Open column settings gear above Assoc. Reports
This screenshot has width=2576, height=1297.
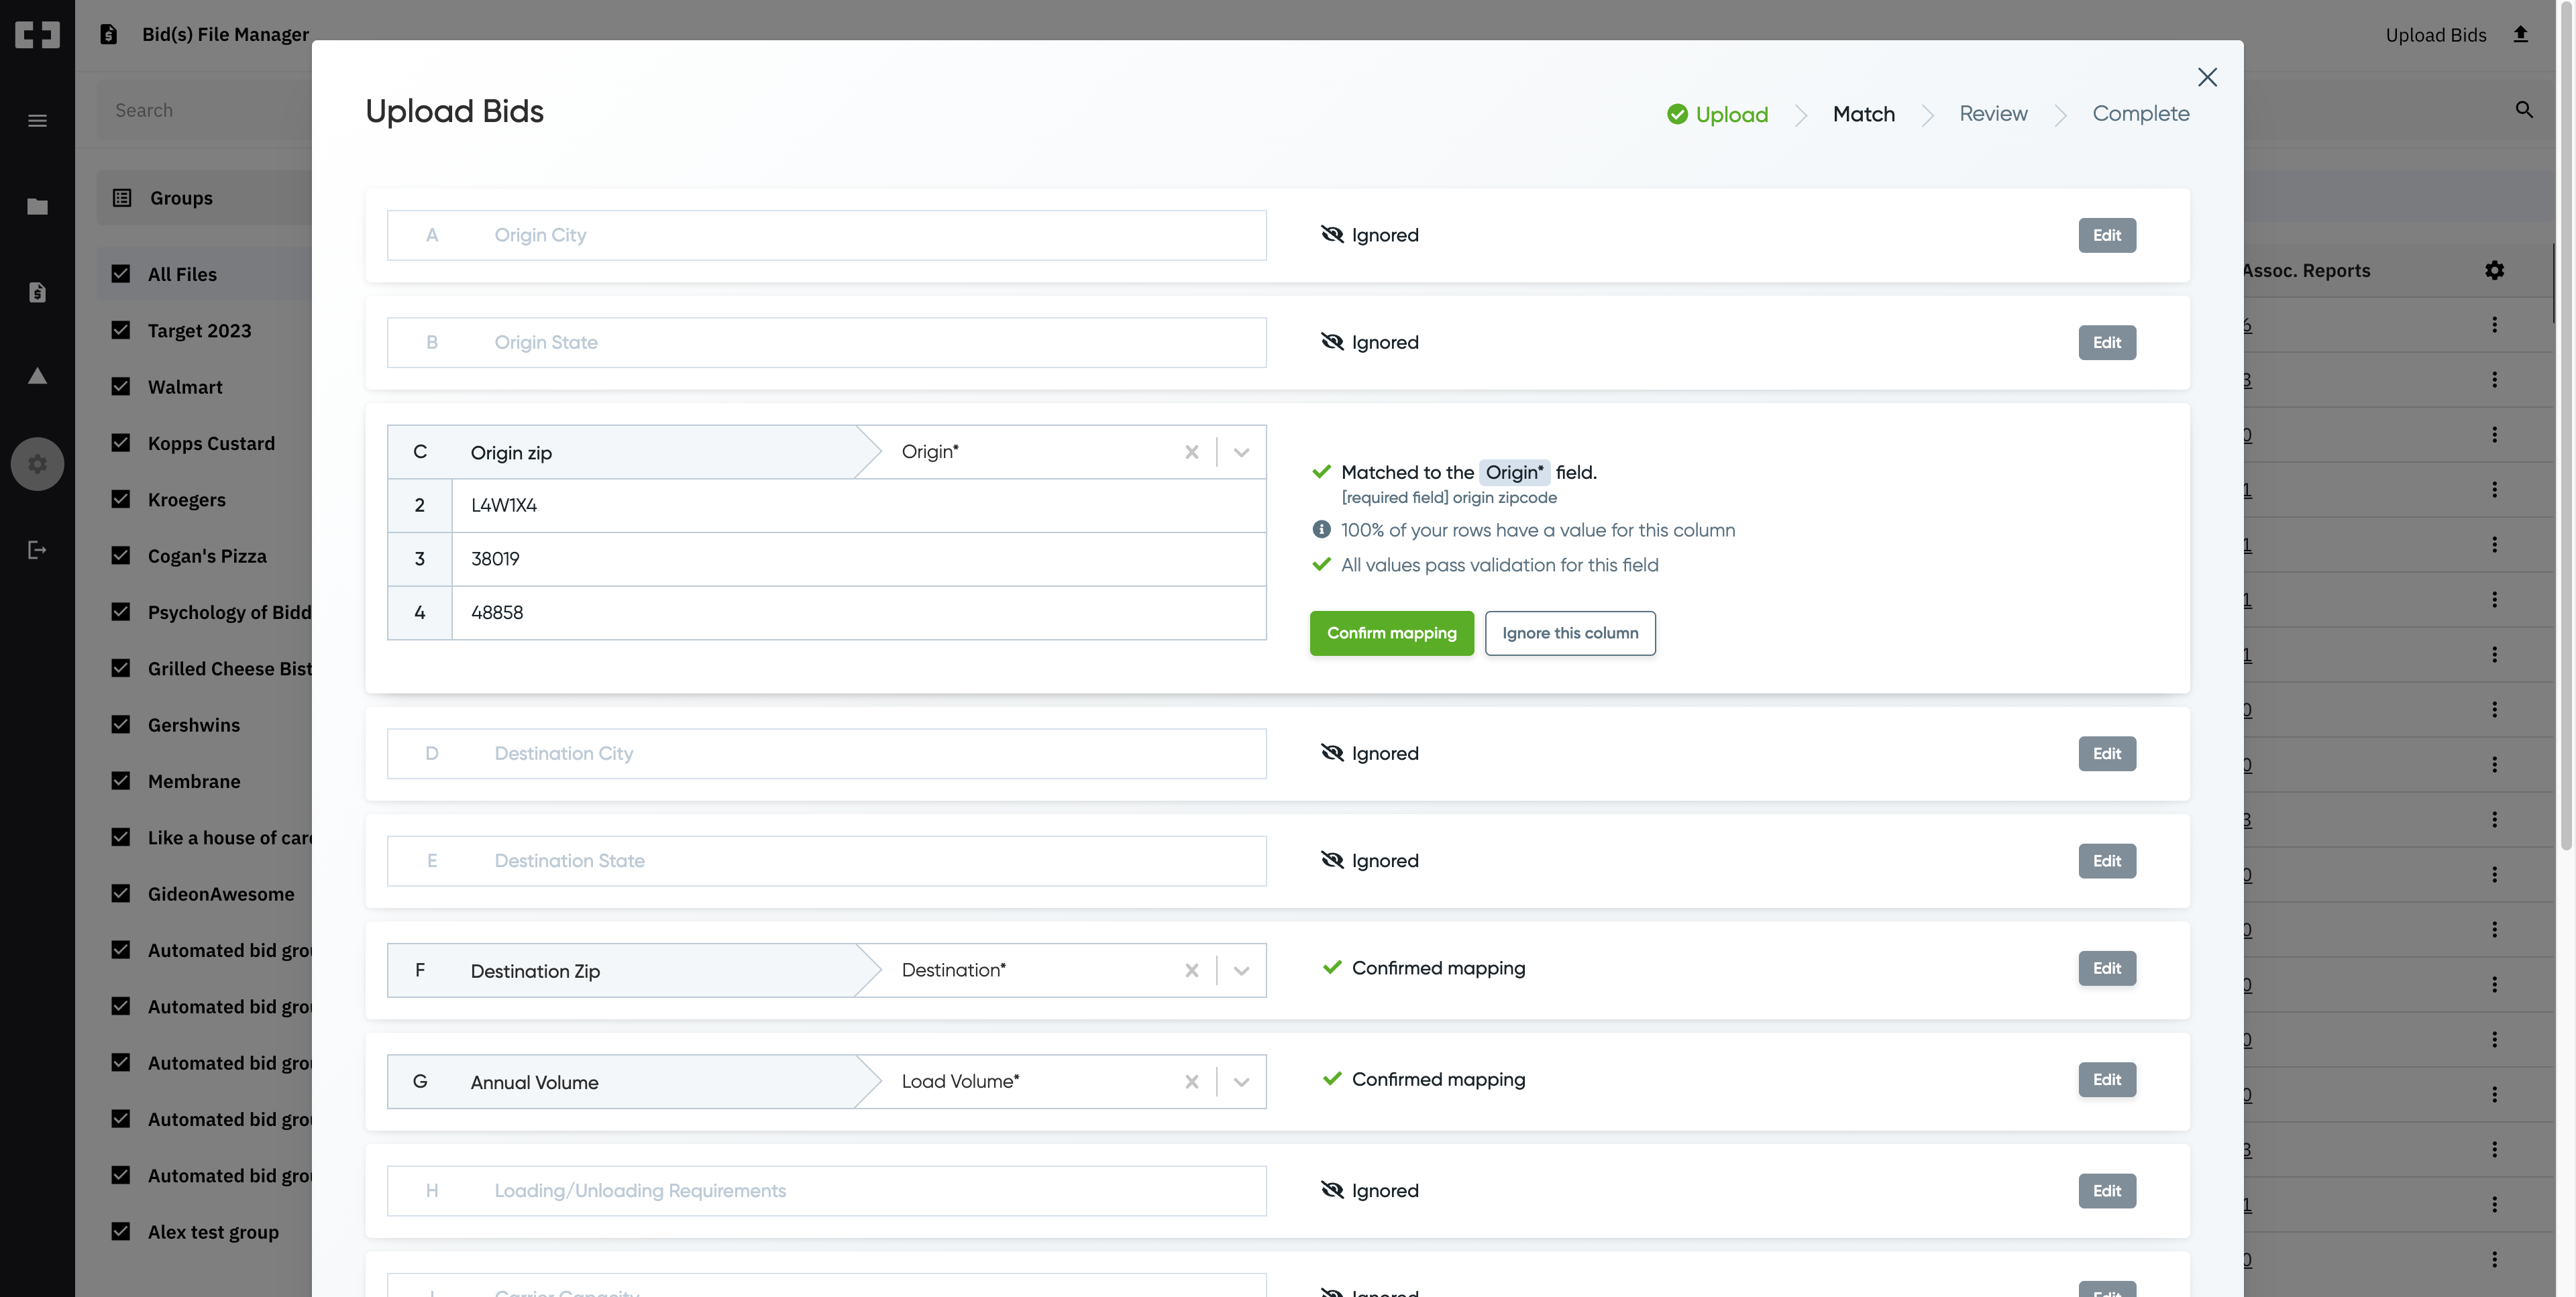[2494, 270]
